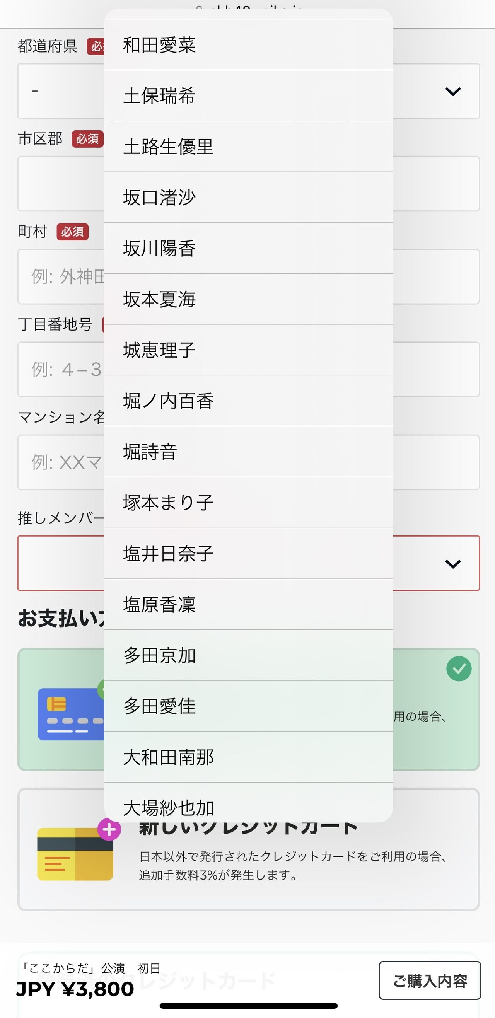The width and height of the screenshot is (495, 1018).
Task: Toggle the green checkmark on registered card
Action: pyautogui.click(x=459, y=668)
